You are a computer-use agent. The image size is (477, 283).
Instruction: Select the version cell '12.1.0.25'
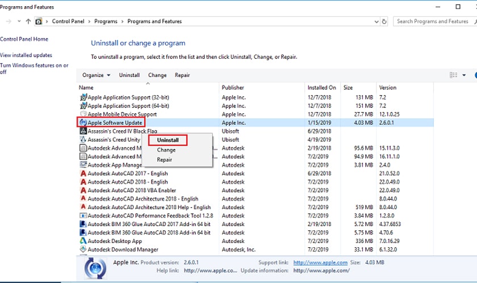pyautogui.click(x=389, y=114)
